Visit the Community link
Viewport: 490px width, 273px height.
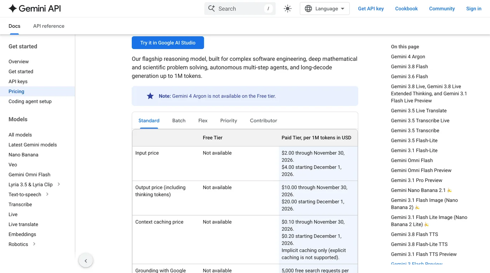pos(442,9)
